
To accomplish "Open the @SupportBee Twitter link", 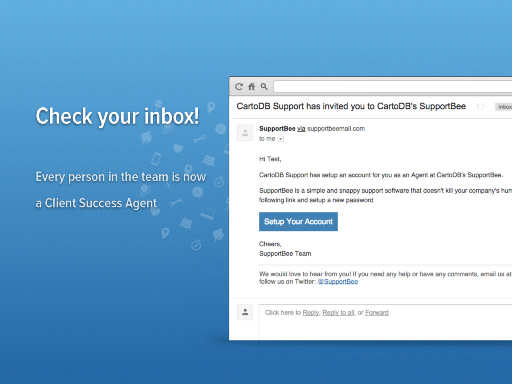I will 338,282.
